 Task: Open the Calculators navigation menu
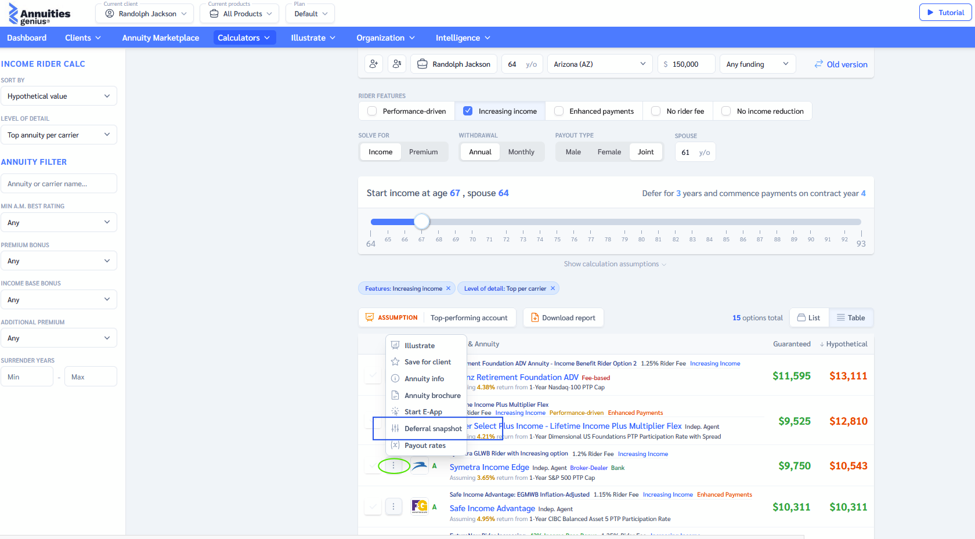pyautogui.click(x=244, y=38)
